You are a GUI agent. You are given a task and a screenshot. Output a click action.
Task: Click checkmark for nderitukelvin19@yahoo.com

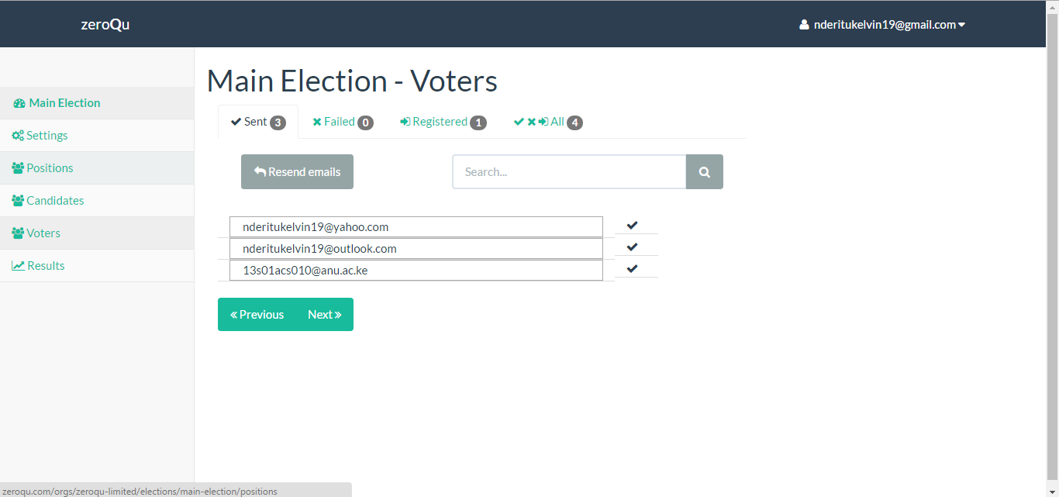[633, 226]
